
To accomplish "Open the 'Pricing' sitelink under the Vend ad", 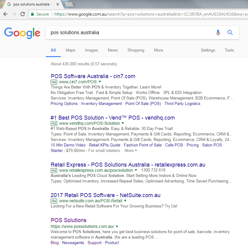I will click(192, 145).
